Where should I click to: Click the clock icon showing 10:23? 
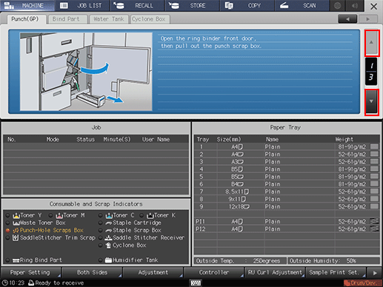4,283
